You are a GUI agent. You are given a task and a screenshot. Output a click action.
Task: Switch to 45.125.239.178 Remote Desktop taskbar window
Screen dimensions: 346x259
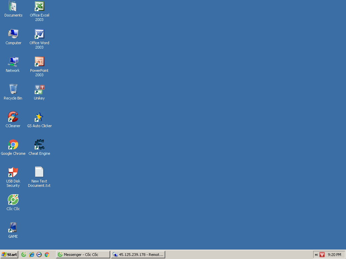tap(138, 255)
